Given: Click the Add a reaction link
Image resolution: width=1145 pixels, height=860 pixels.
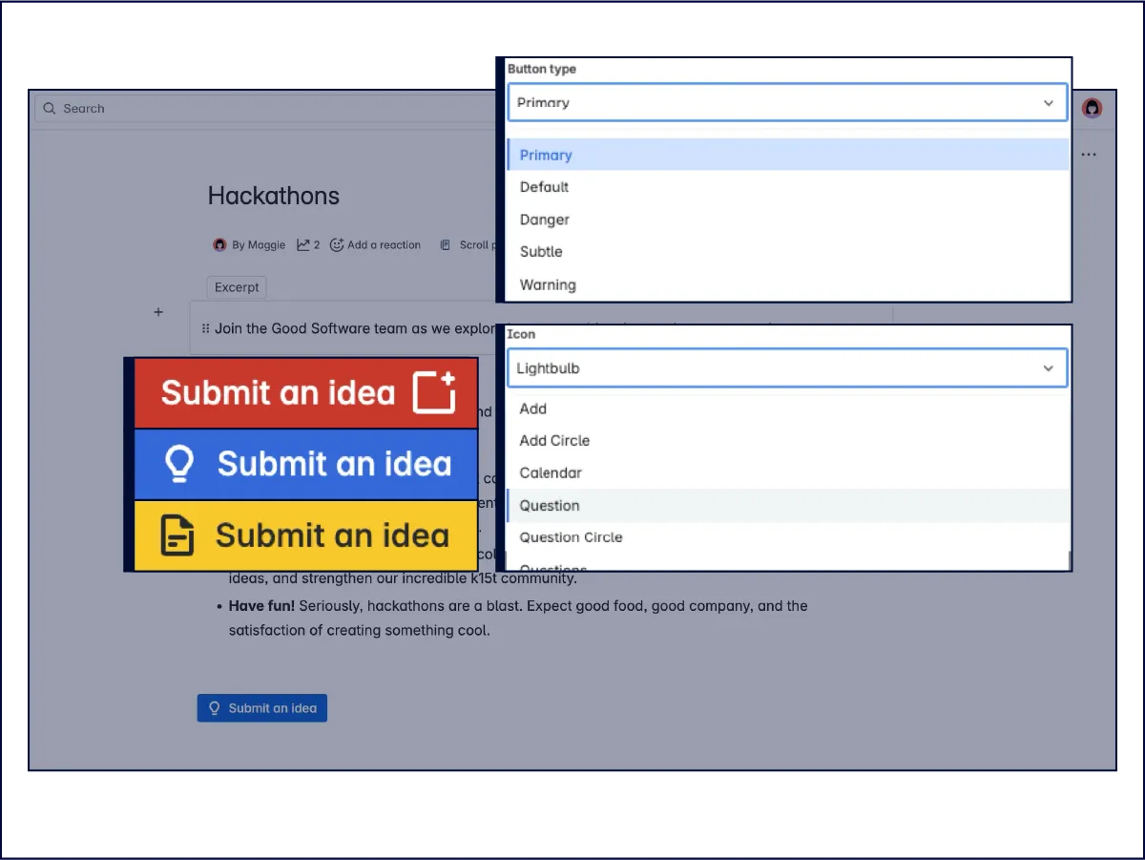Looking at the screenshot, I should tap(384, 245).
